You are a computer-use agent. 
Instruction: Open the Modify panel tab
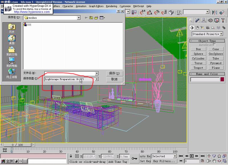(x=198, y=20)
